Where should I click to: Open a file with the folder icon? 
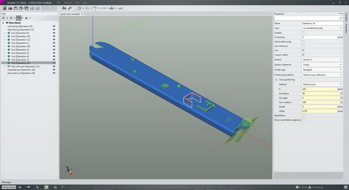(10, 8)
